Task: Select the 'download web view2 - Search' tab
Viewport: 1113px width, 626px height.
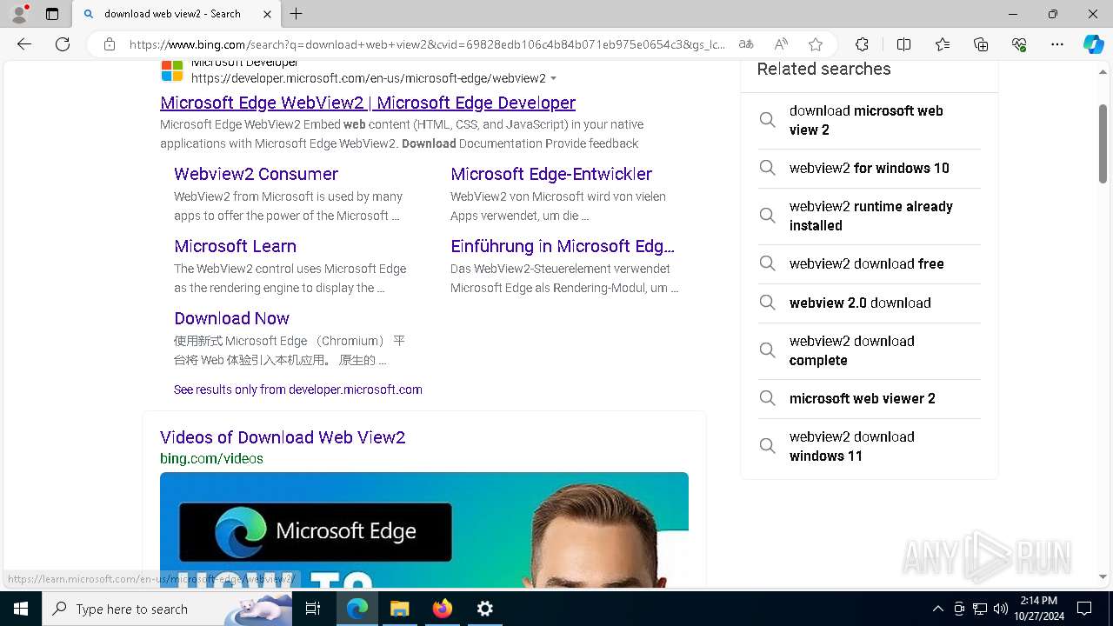Action: [175, 14]
